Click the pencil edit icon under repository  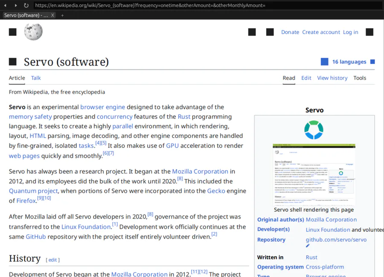pyautogui.click(x=308, y=246)
